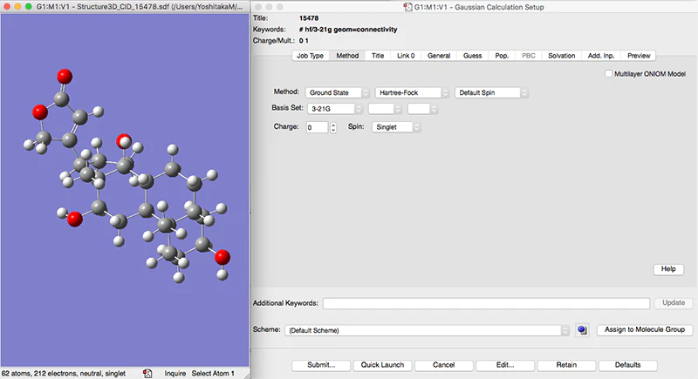698x379 pixels.
Task: Switch to the Method tab
Action: [347, 56]
